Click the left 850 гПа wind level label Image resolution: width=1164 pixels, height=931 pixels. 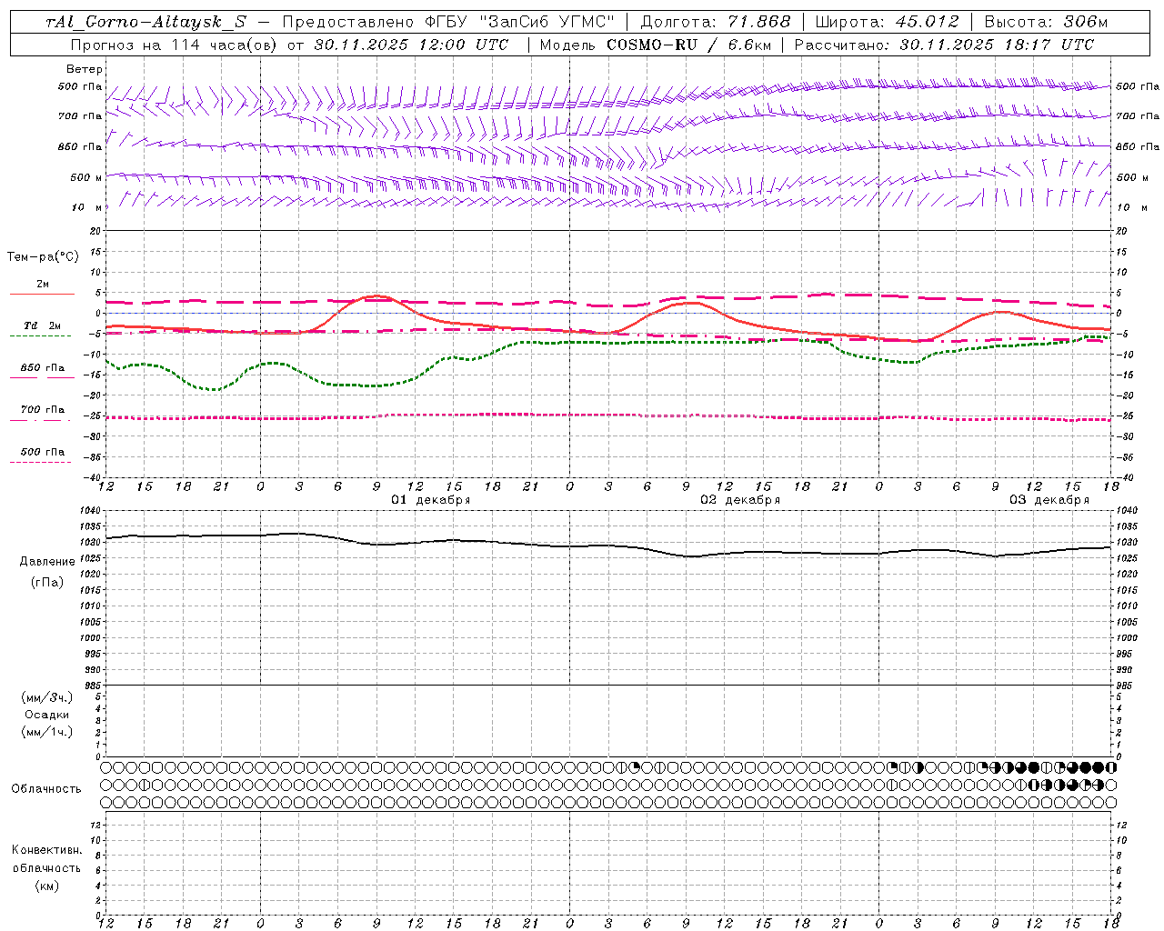point(80,146)
